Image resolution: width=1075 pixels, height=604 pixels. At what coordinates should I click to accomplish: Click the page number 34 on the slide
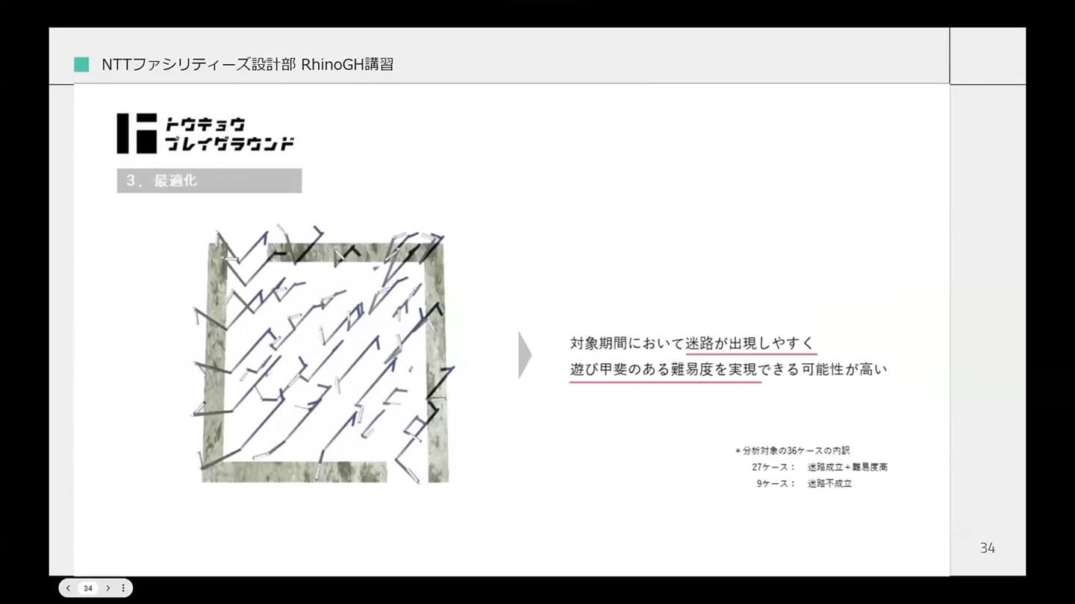click(987, 548)
